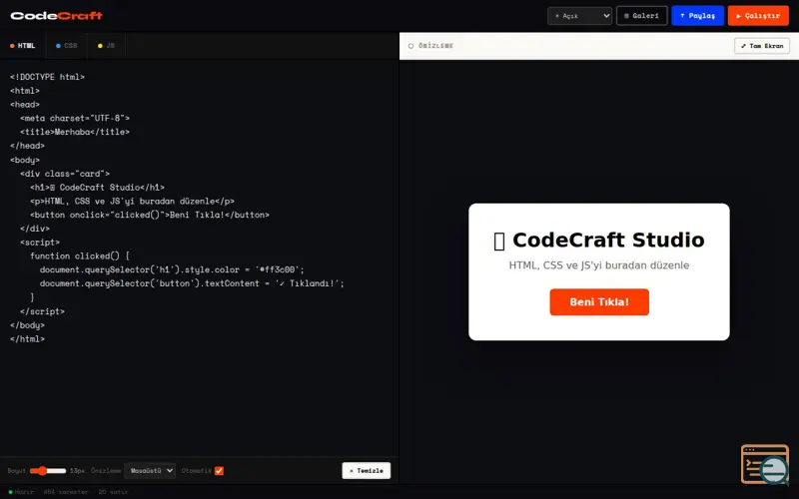The width and height of the screenshot is (799, 499).
Task: Click the closing </html> tag line
Action: click(28, 338)
